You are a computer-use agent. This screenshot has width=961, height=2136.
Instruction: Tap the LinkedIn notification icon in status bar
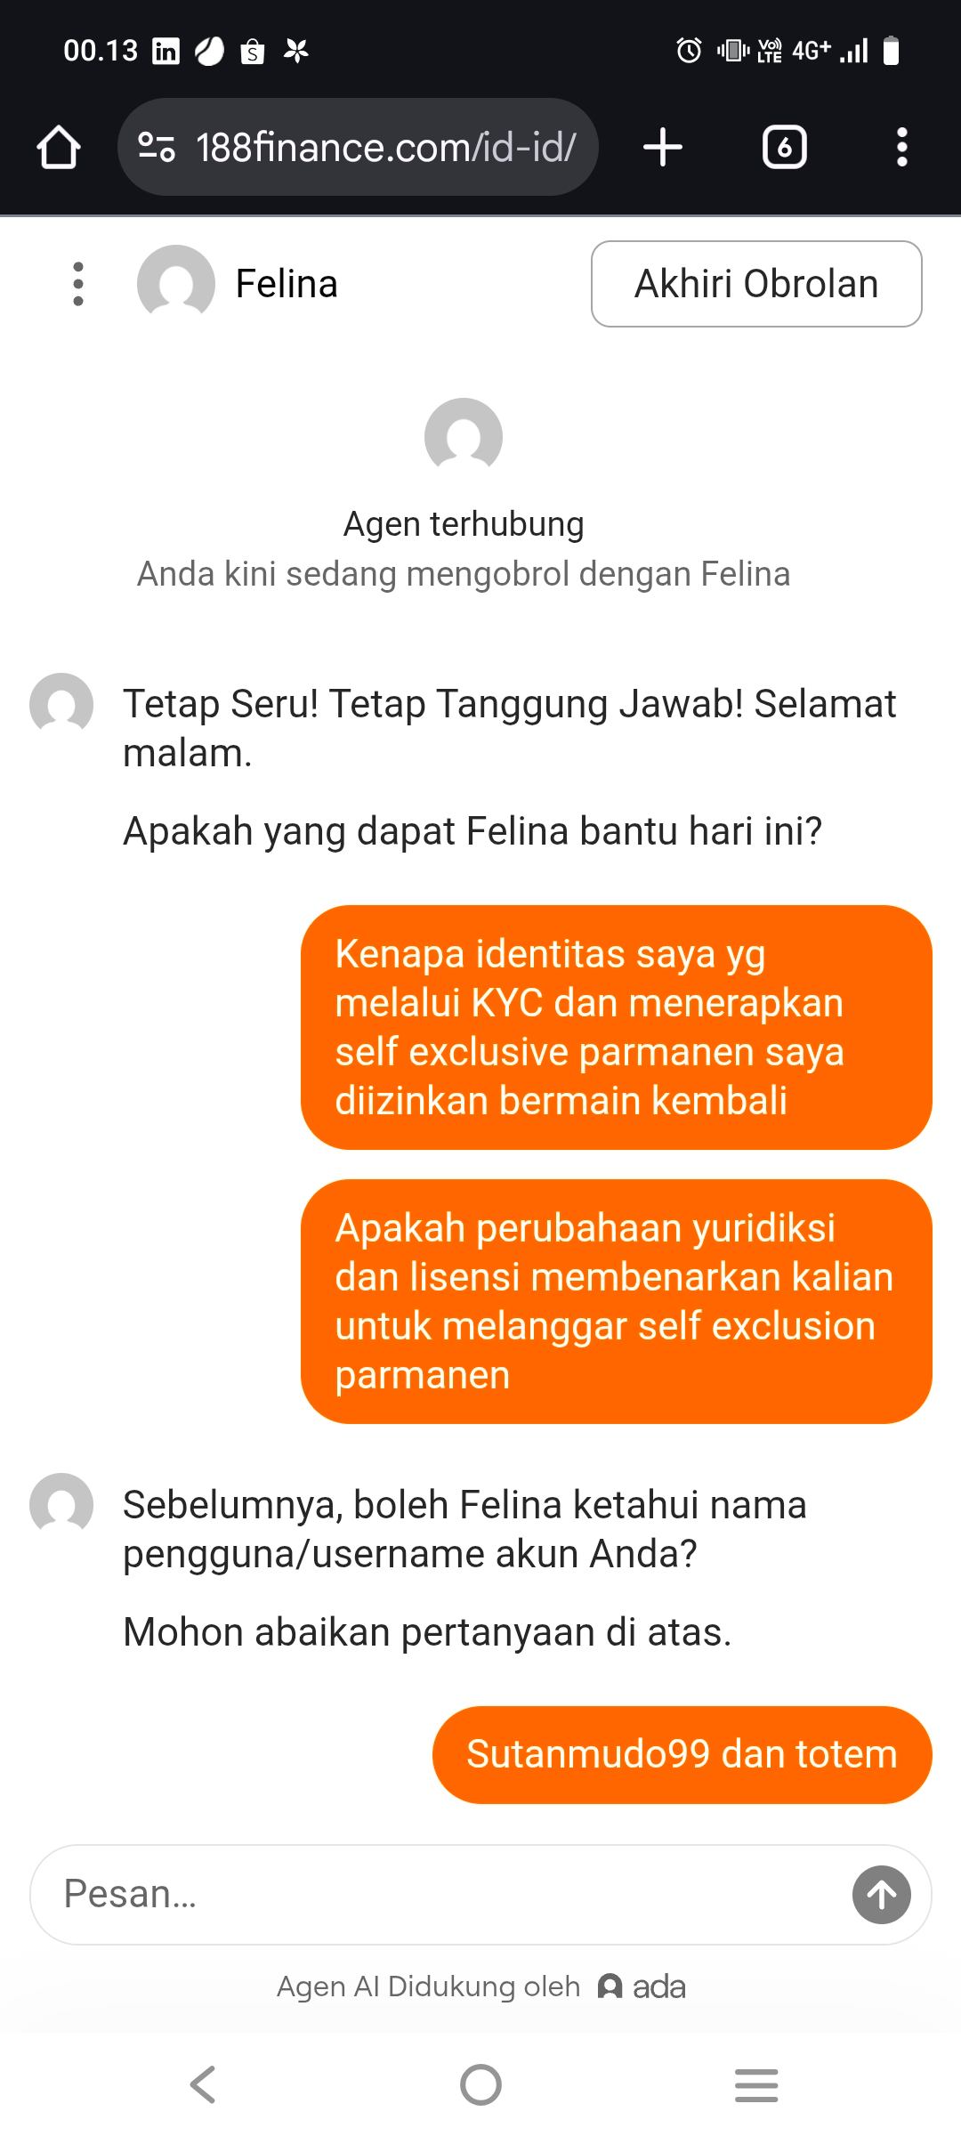click(x=166, y=51)
